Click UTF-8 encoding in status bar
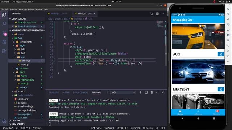The image size is (232, 130). tap(120, 128)
